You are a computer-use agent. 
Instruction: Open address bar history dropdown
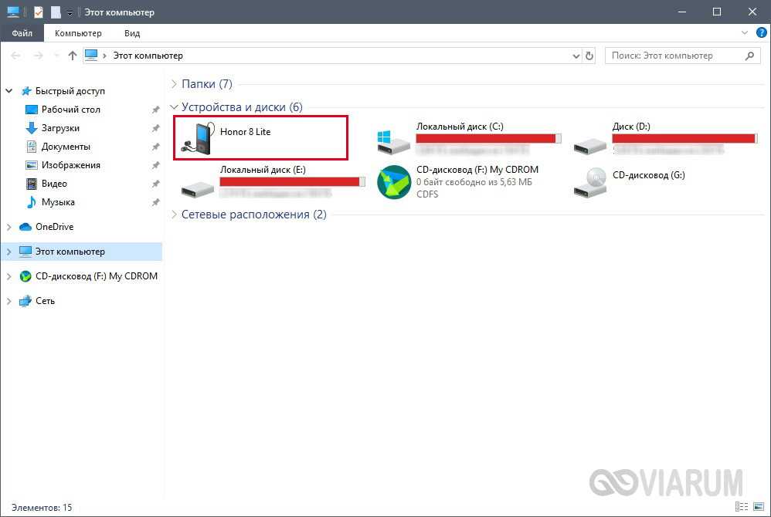575,56
